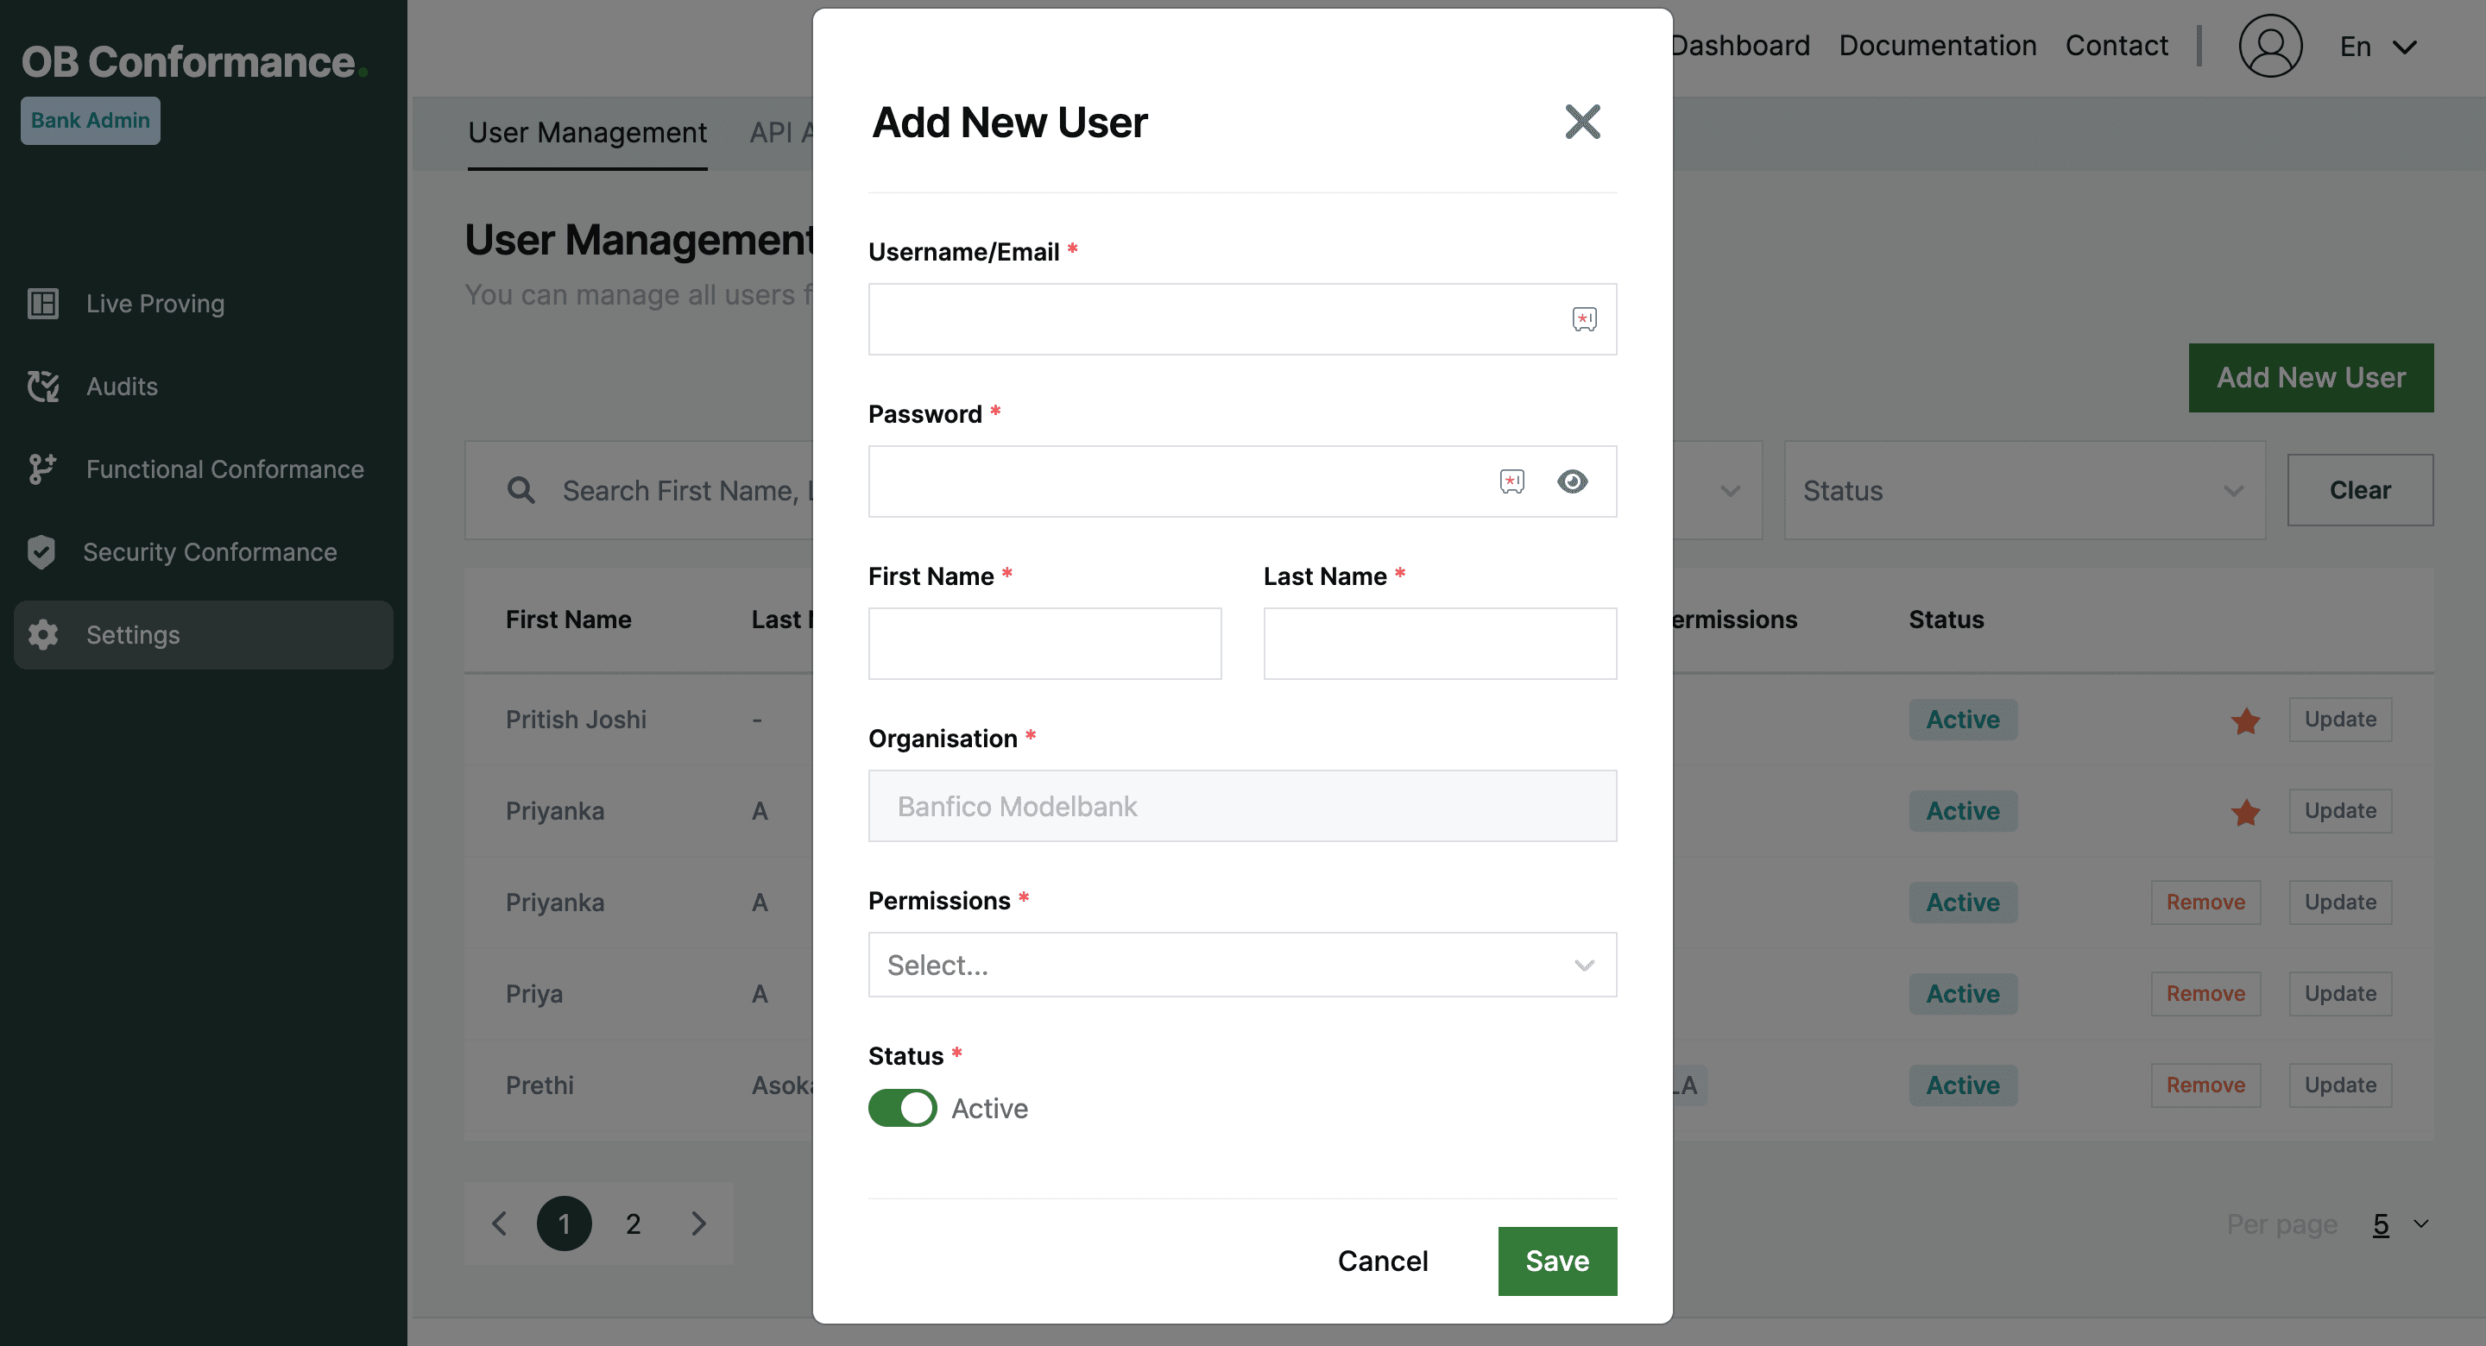Click the Password input field
The height and width of the screenshot is (1346, 2486).
click(1242, 481)
